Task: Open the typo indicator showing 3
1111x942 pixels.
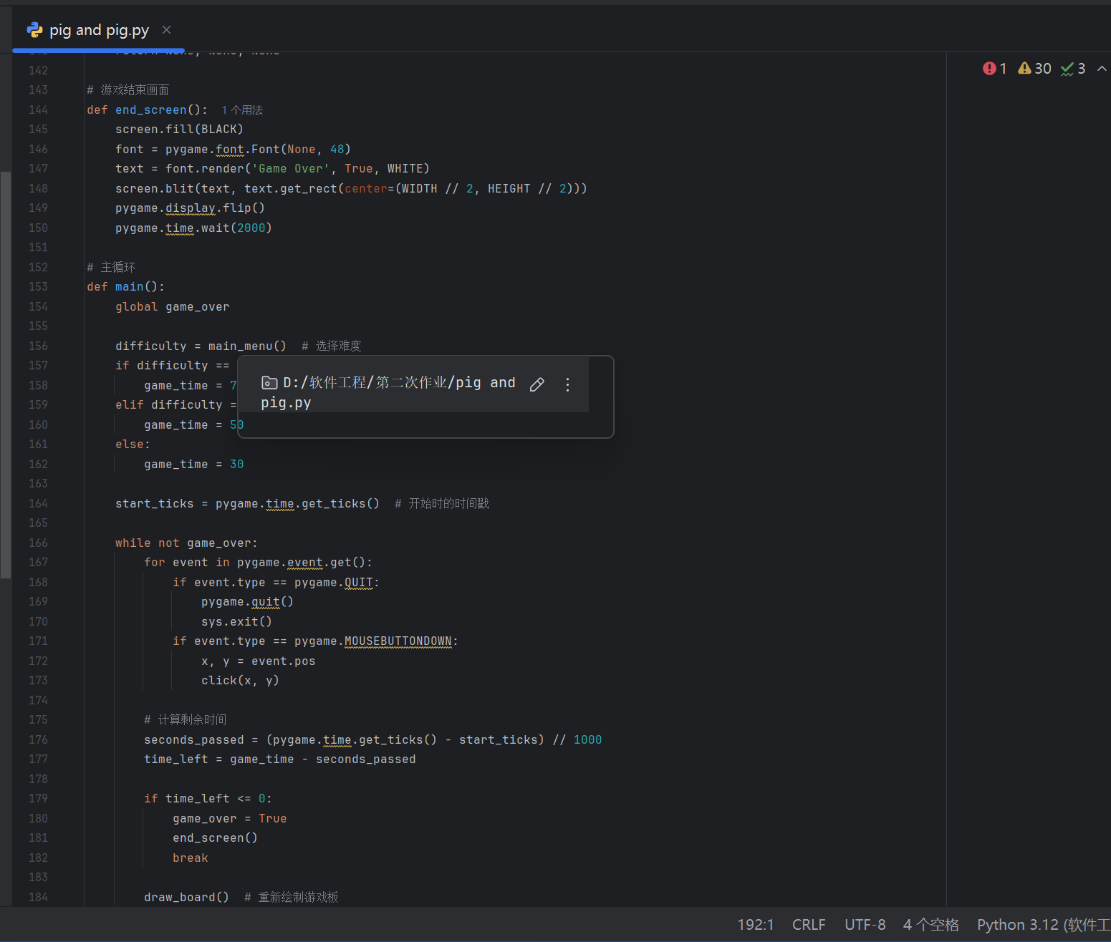Action: coord(1073,69)
